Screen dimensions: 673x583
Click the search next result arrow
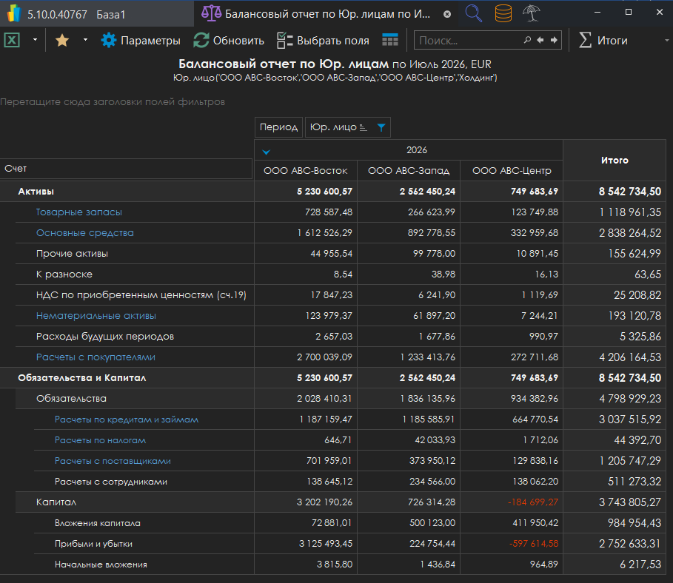(554, 41)
